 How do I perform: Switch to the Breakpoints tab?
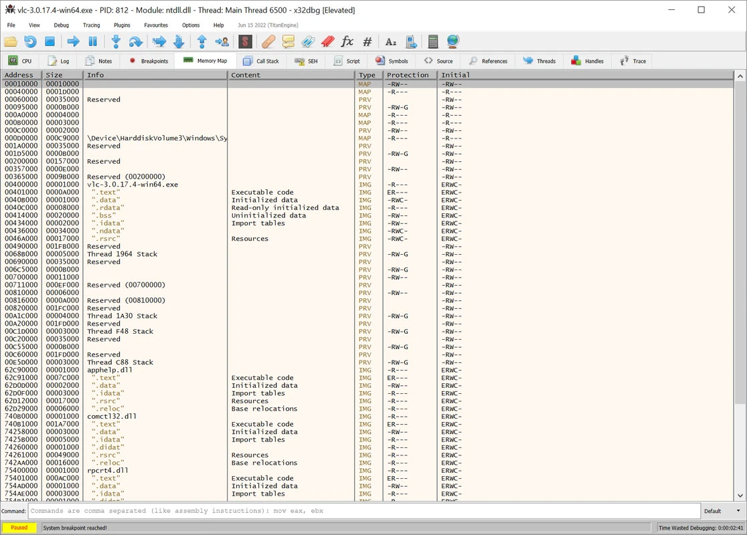(149, 61)
